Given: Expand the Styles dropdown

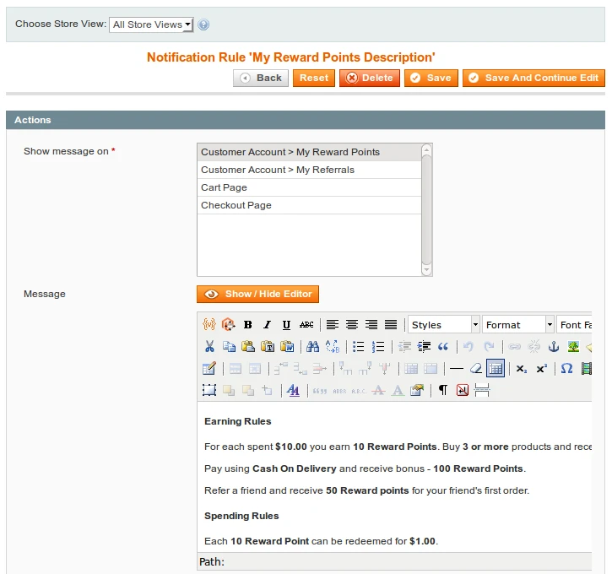Looking at the screenshot, I should click(x=443, y=325).
